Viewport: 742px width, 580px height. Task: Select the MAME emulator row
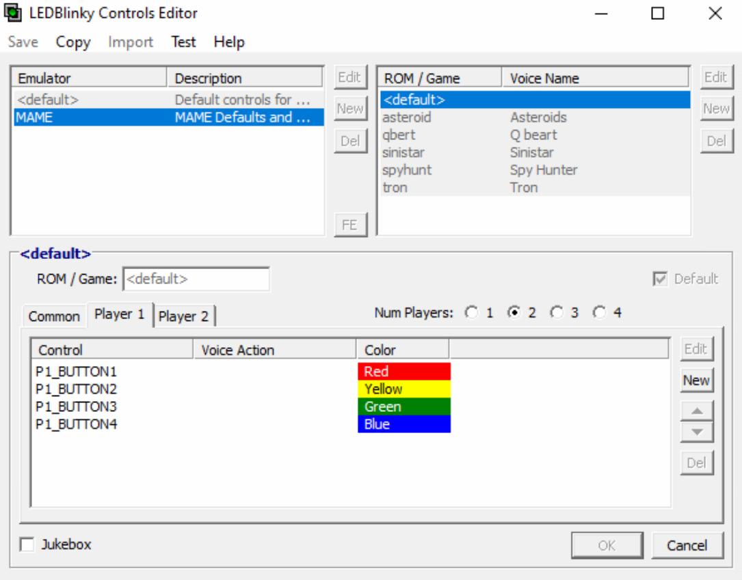point(168,118)
